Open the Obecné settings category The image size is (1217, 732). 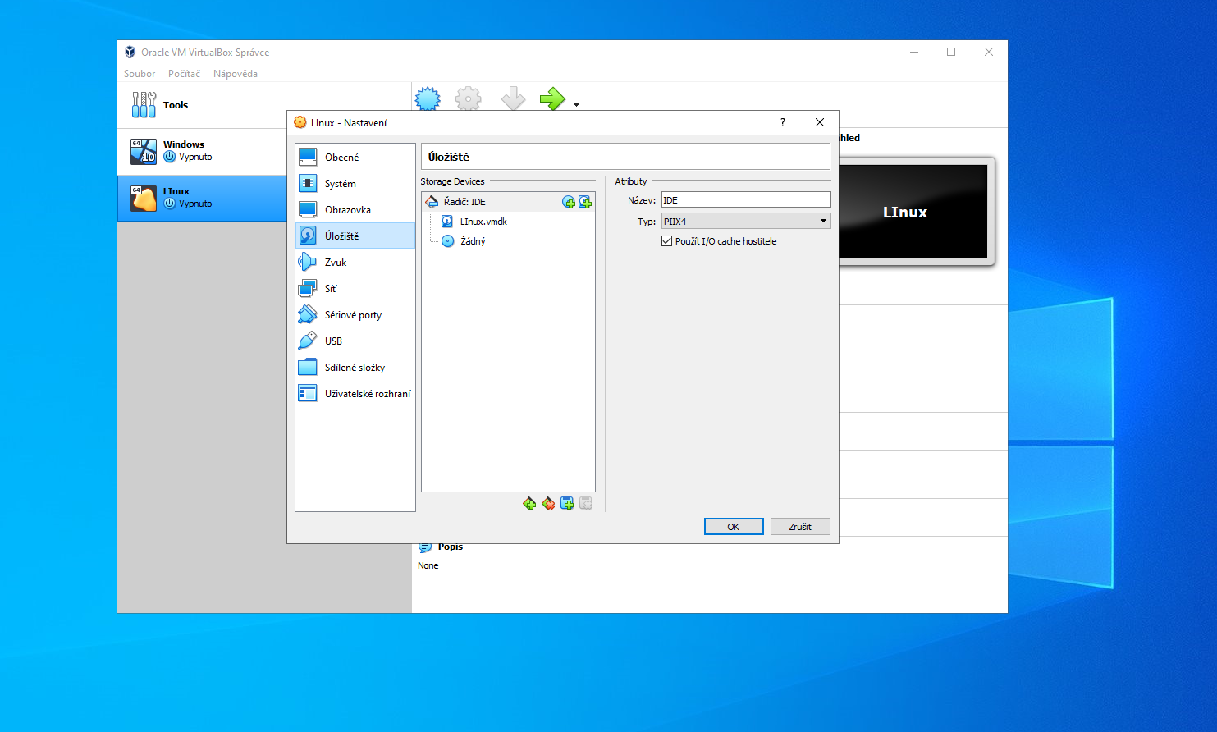(355, 158)
